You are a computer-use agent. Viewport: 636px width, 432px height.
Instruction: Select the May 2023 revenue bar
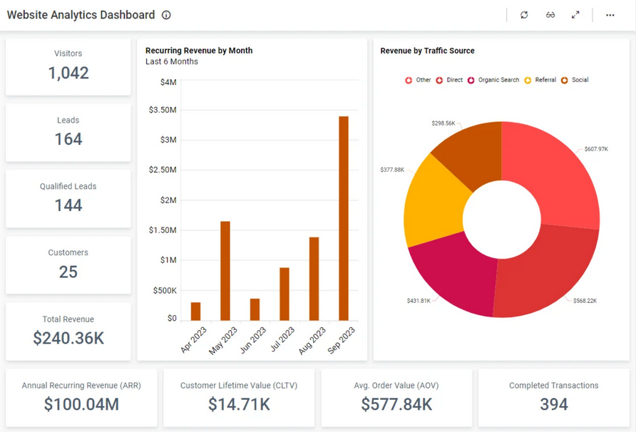click(225, 271)
